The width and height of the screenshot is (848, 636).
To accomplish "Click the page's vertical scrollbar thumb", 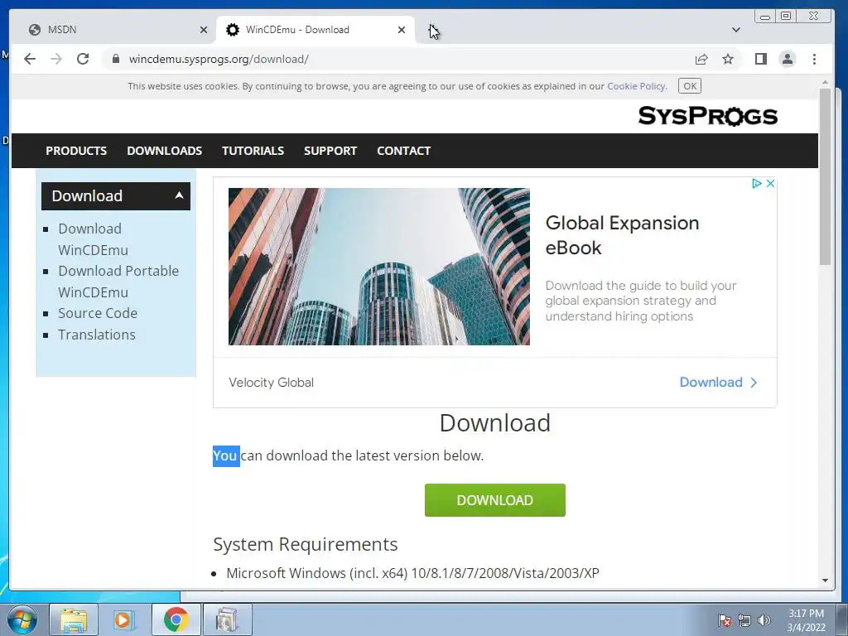I will [825, 177].
